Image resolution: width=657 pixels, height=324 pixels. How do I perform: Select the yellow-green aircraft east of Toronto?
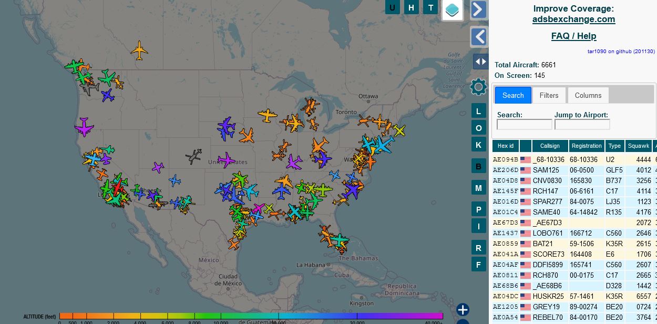click(399, 130)
